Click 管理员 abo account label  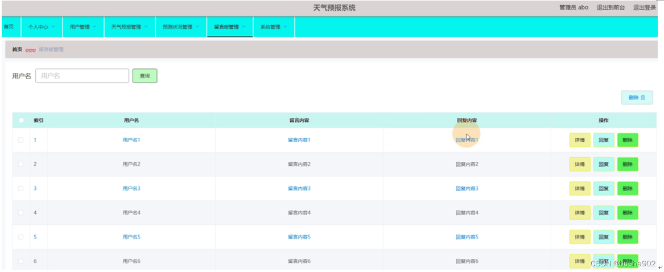[x=574, y=7]
